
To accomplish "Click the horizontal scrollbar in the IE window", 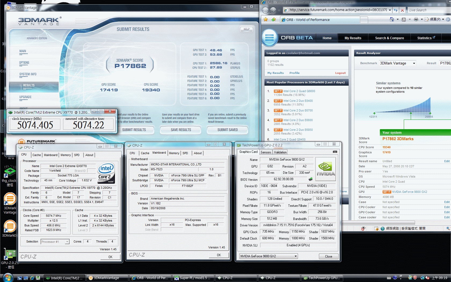I will pos(378,223).
